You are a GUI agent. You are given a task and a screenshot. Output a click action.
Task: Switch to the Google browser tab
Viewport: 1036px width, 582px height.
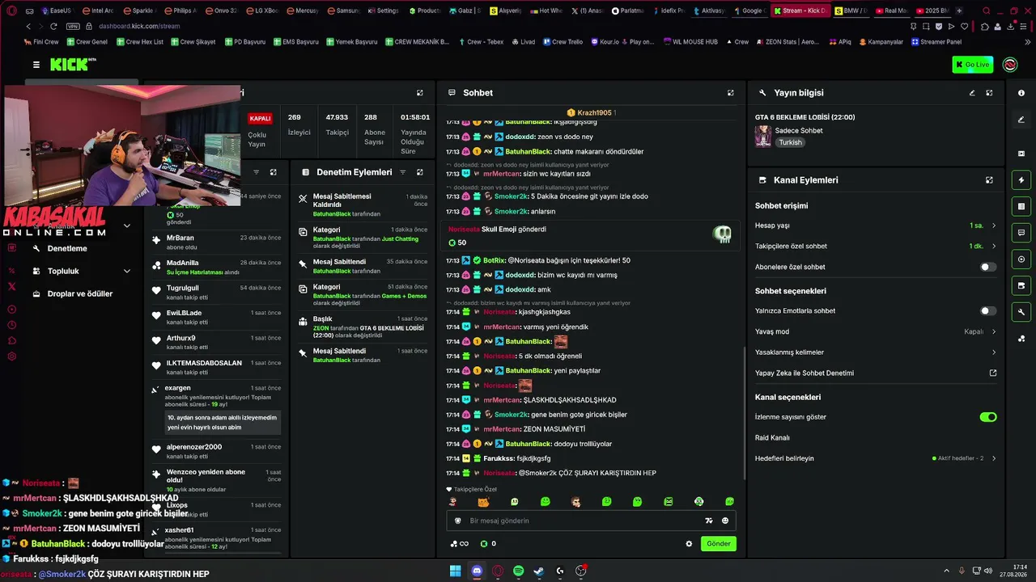tap(749, 11)
